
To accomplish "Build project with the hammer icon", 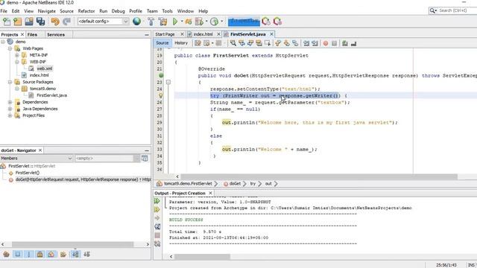I will (151, 22).
